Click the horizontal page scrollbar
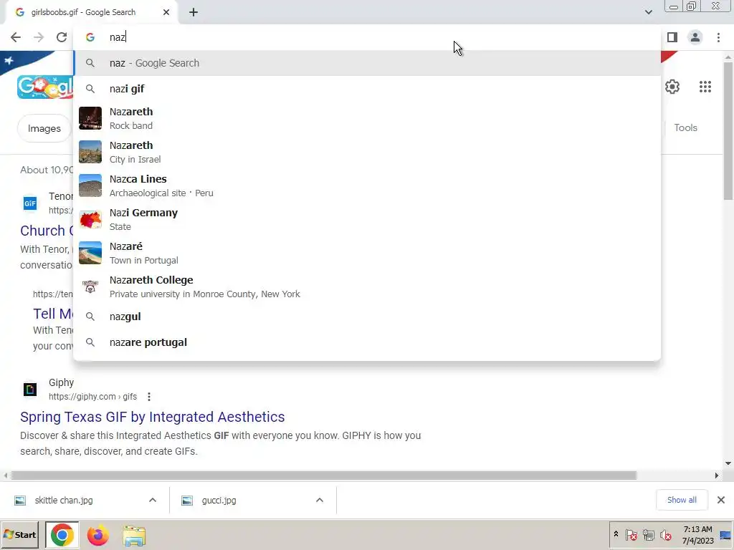The width and height of the screenshot is (734, 550). (324, 476)
